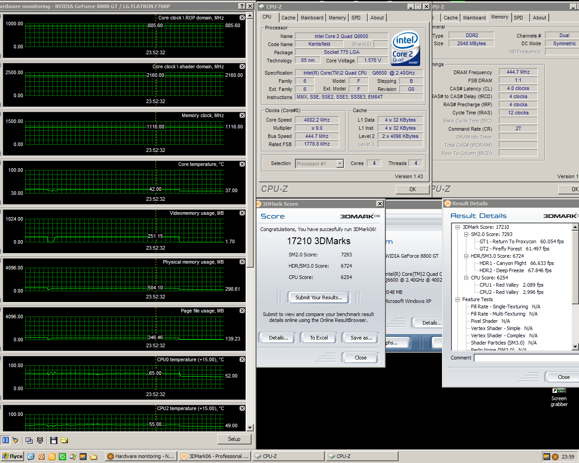Close the 3DMark Score dialog via Close button
The image size is (579, 463).
(361, 358)
